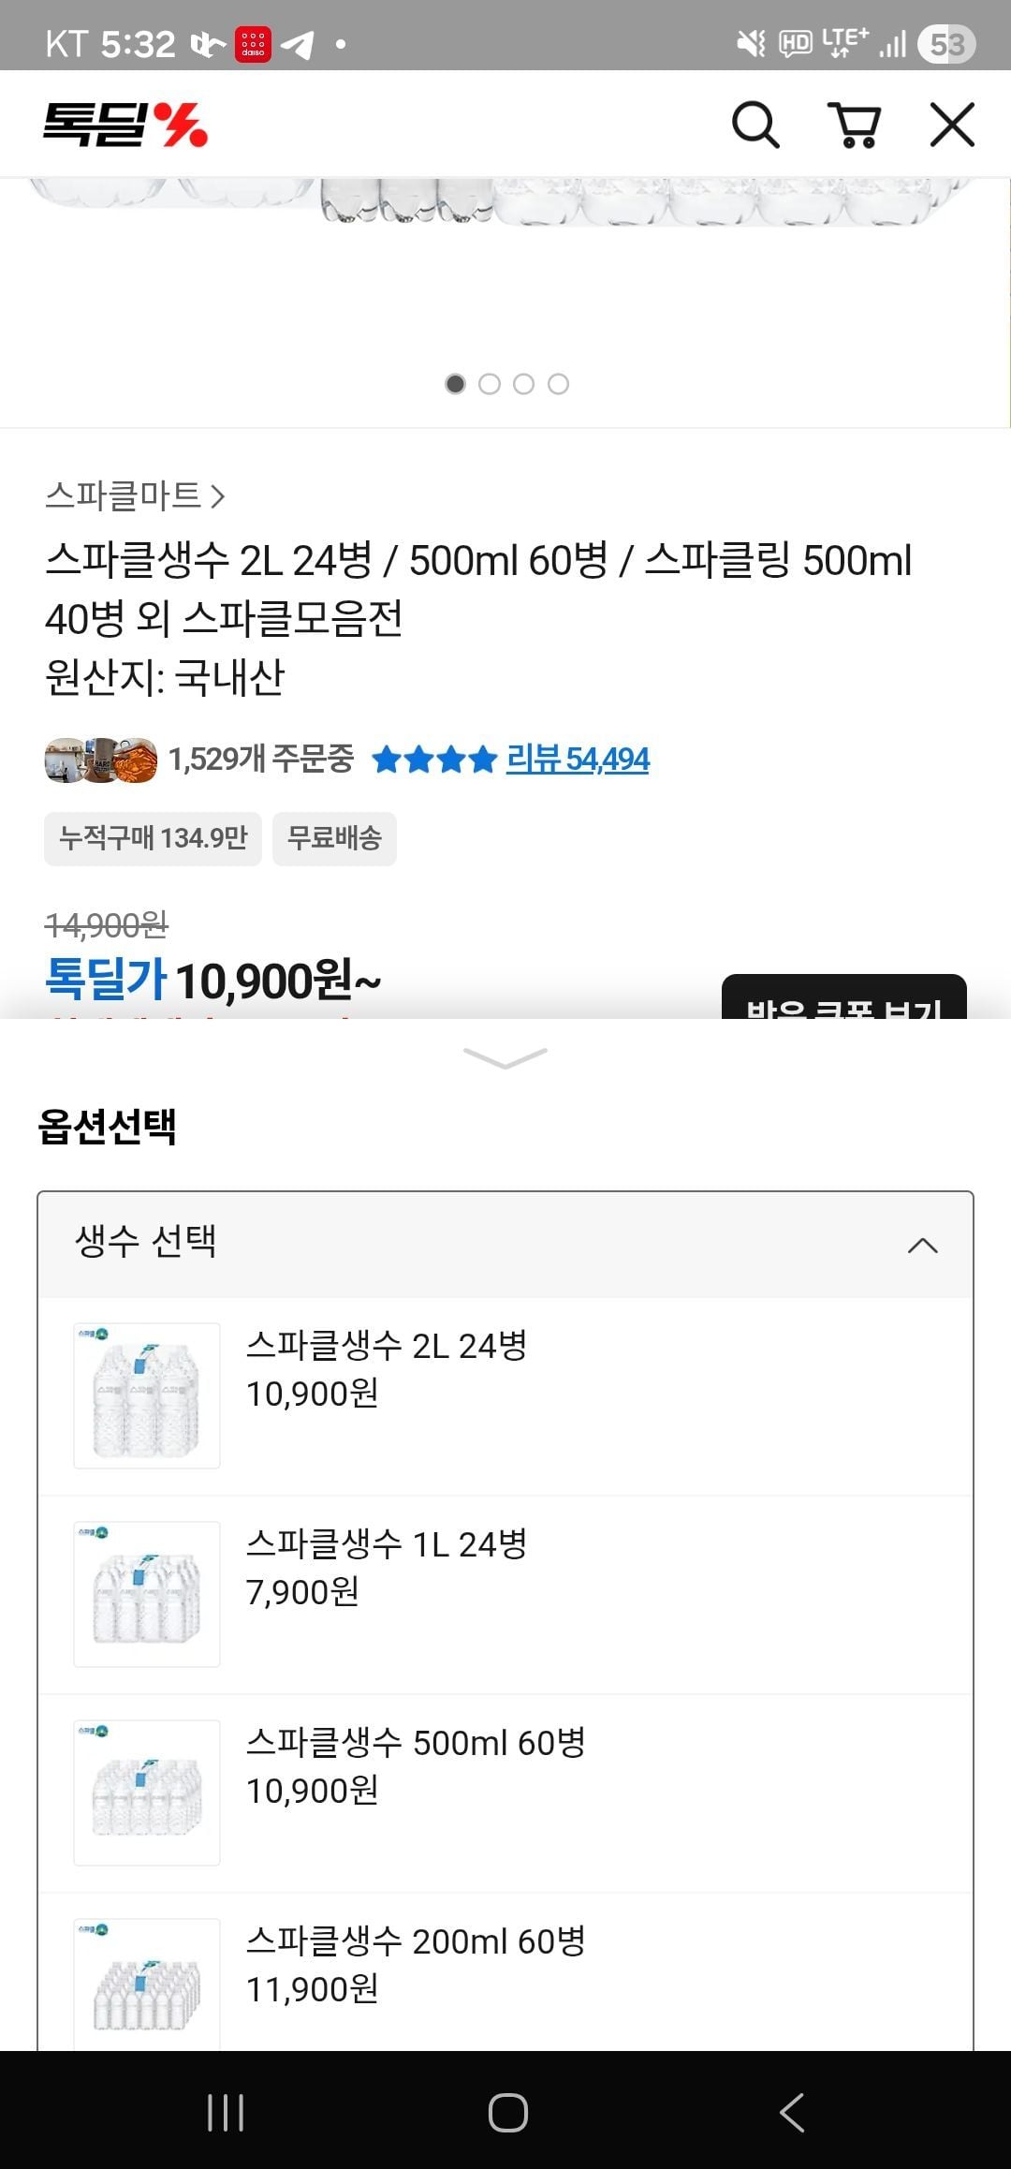Tap the blue star rating
The width and height of the screenshot is (1011, 2169).
pos(433,760)
